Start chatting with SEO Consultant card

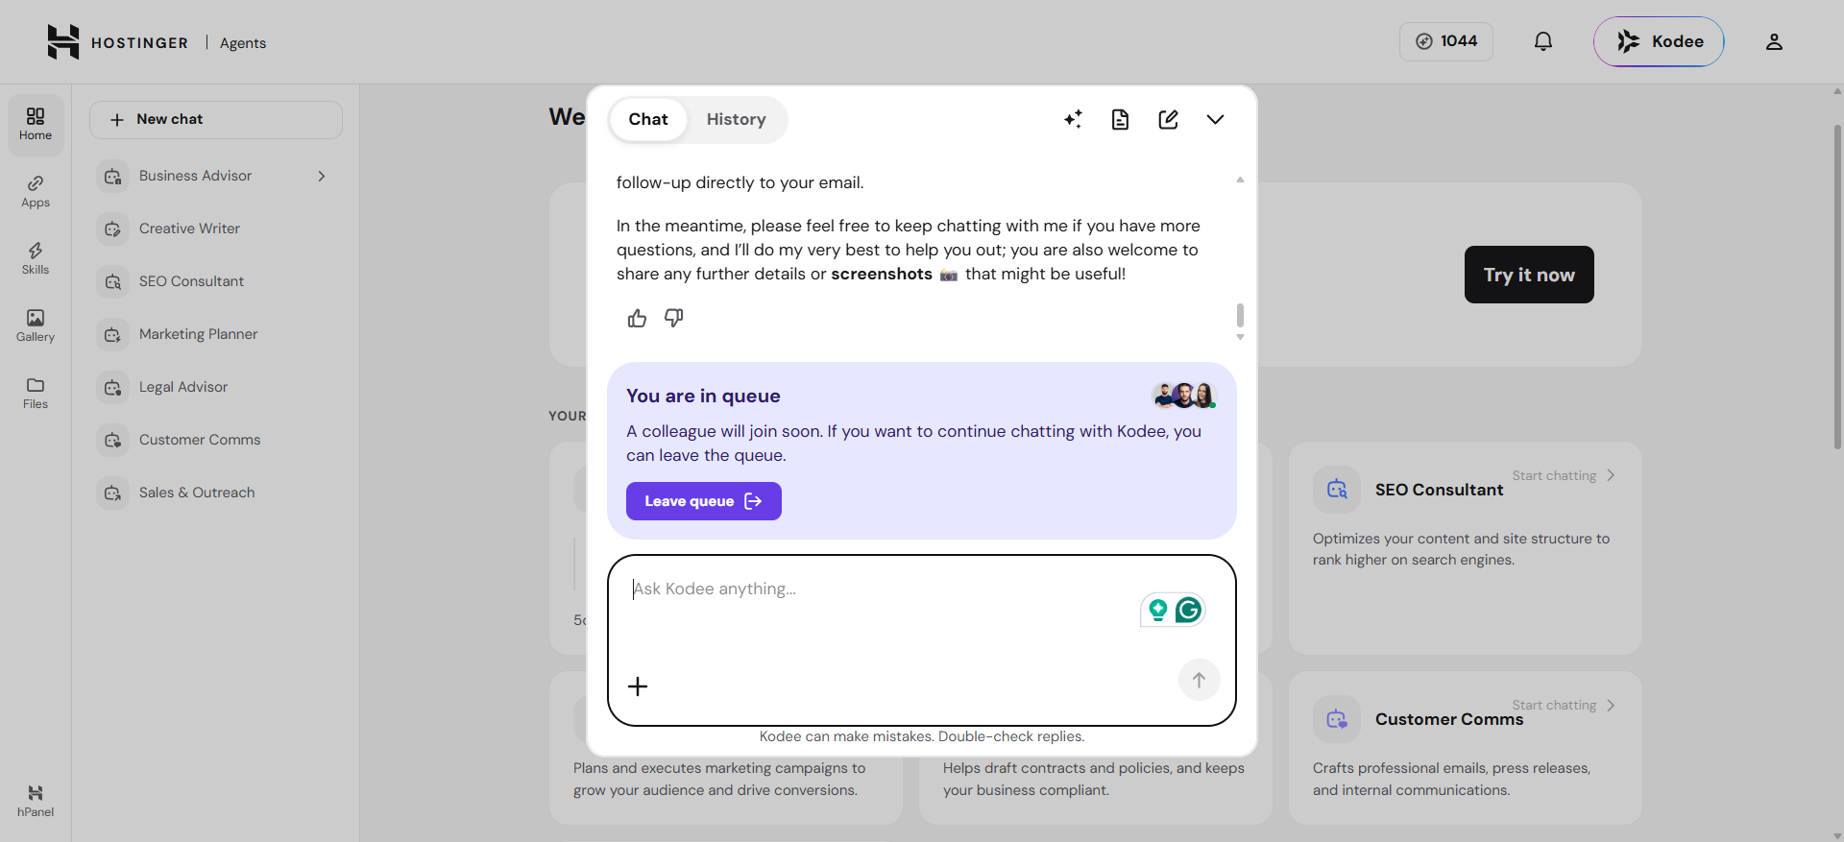(x=1564, y=475)
